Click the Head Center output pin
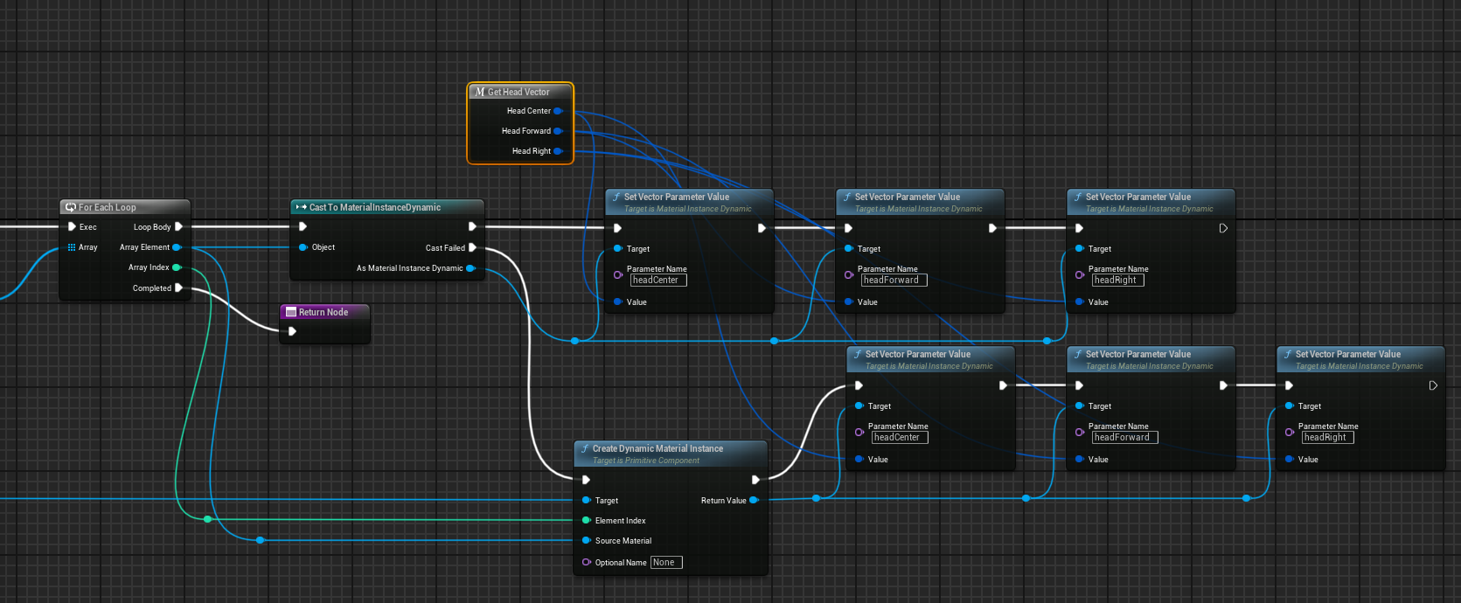This screenshot has width=1461, height=603. tap(558, 111)
